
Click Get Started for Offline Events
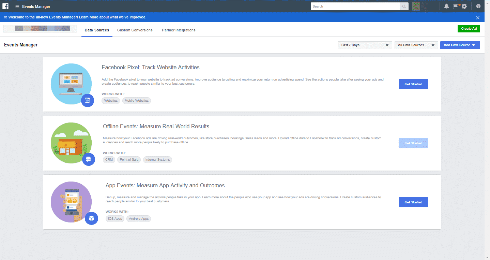[x=413, y=143]
